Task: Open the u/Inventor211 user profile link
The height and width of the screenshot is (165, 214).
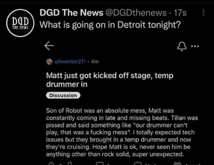Action: [x=70, y=62]
